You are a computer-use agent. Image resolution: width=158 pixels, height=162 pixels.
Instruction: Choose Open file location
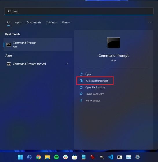(x=95, y=87)
